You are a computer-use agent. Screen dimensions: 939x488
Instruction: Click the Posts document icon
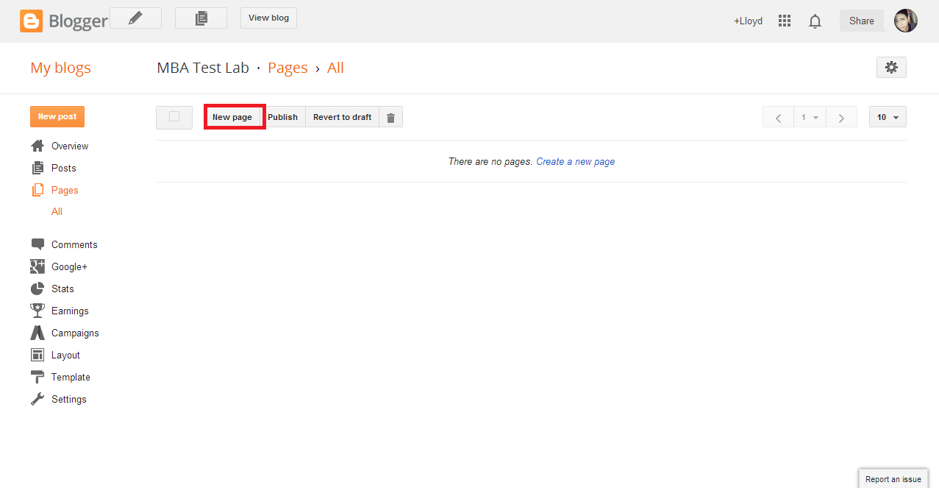coord(38,168)
